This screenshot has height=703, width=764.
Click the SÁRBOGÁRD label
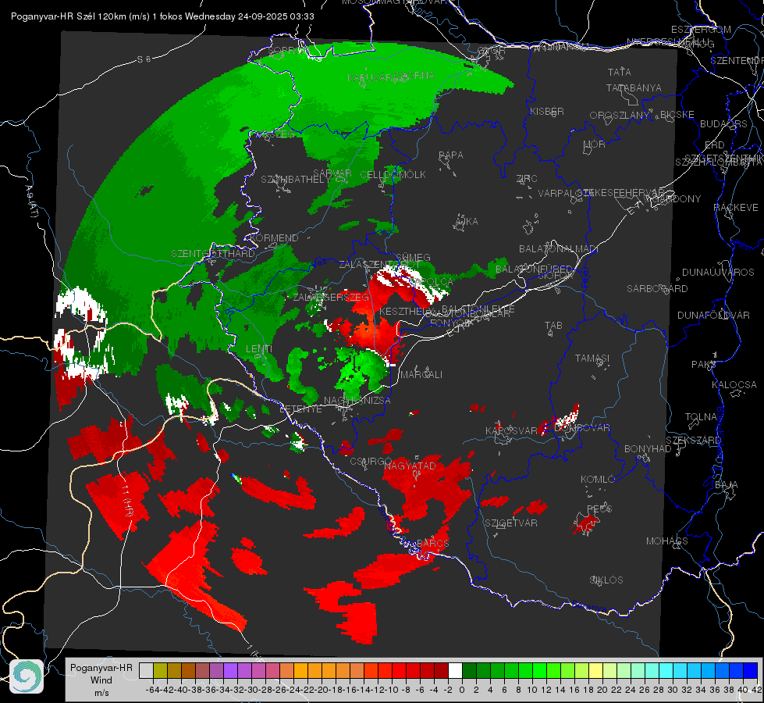657,288
